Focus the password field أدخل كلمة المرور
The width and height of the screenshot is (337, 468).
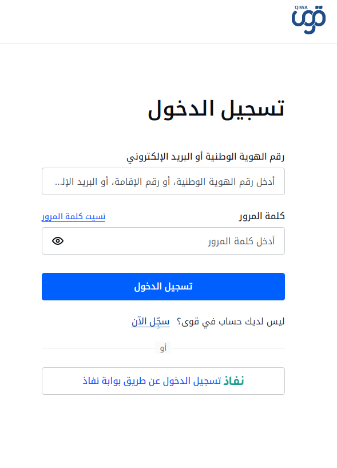pos(163,241)
